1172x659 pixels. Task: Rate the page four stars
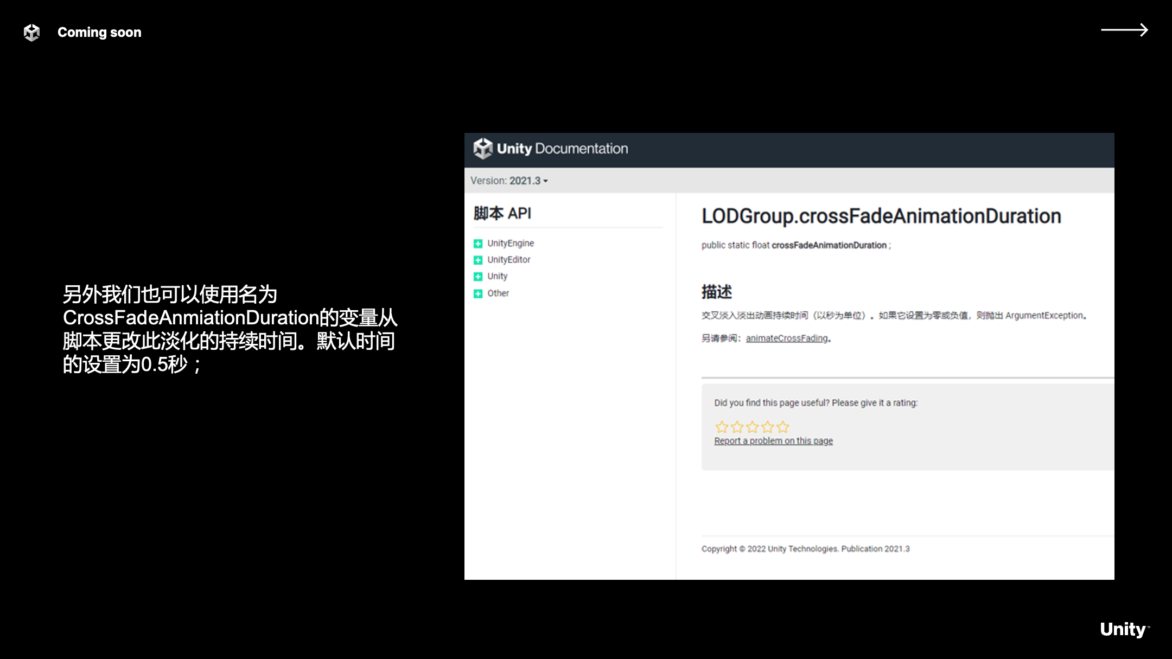[x=767, y=427]
